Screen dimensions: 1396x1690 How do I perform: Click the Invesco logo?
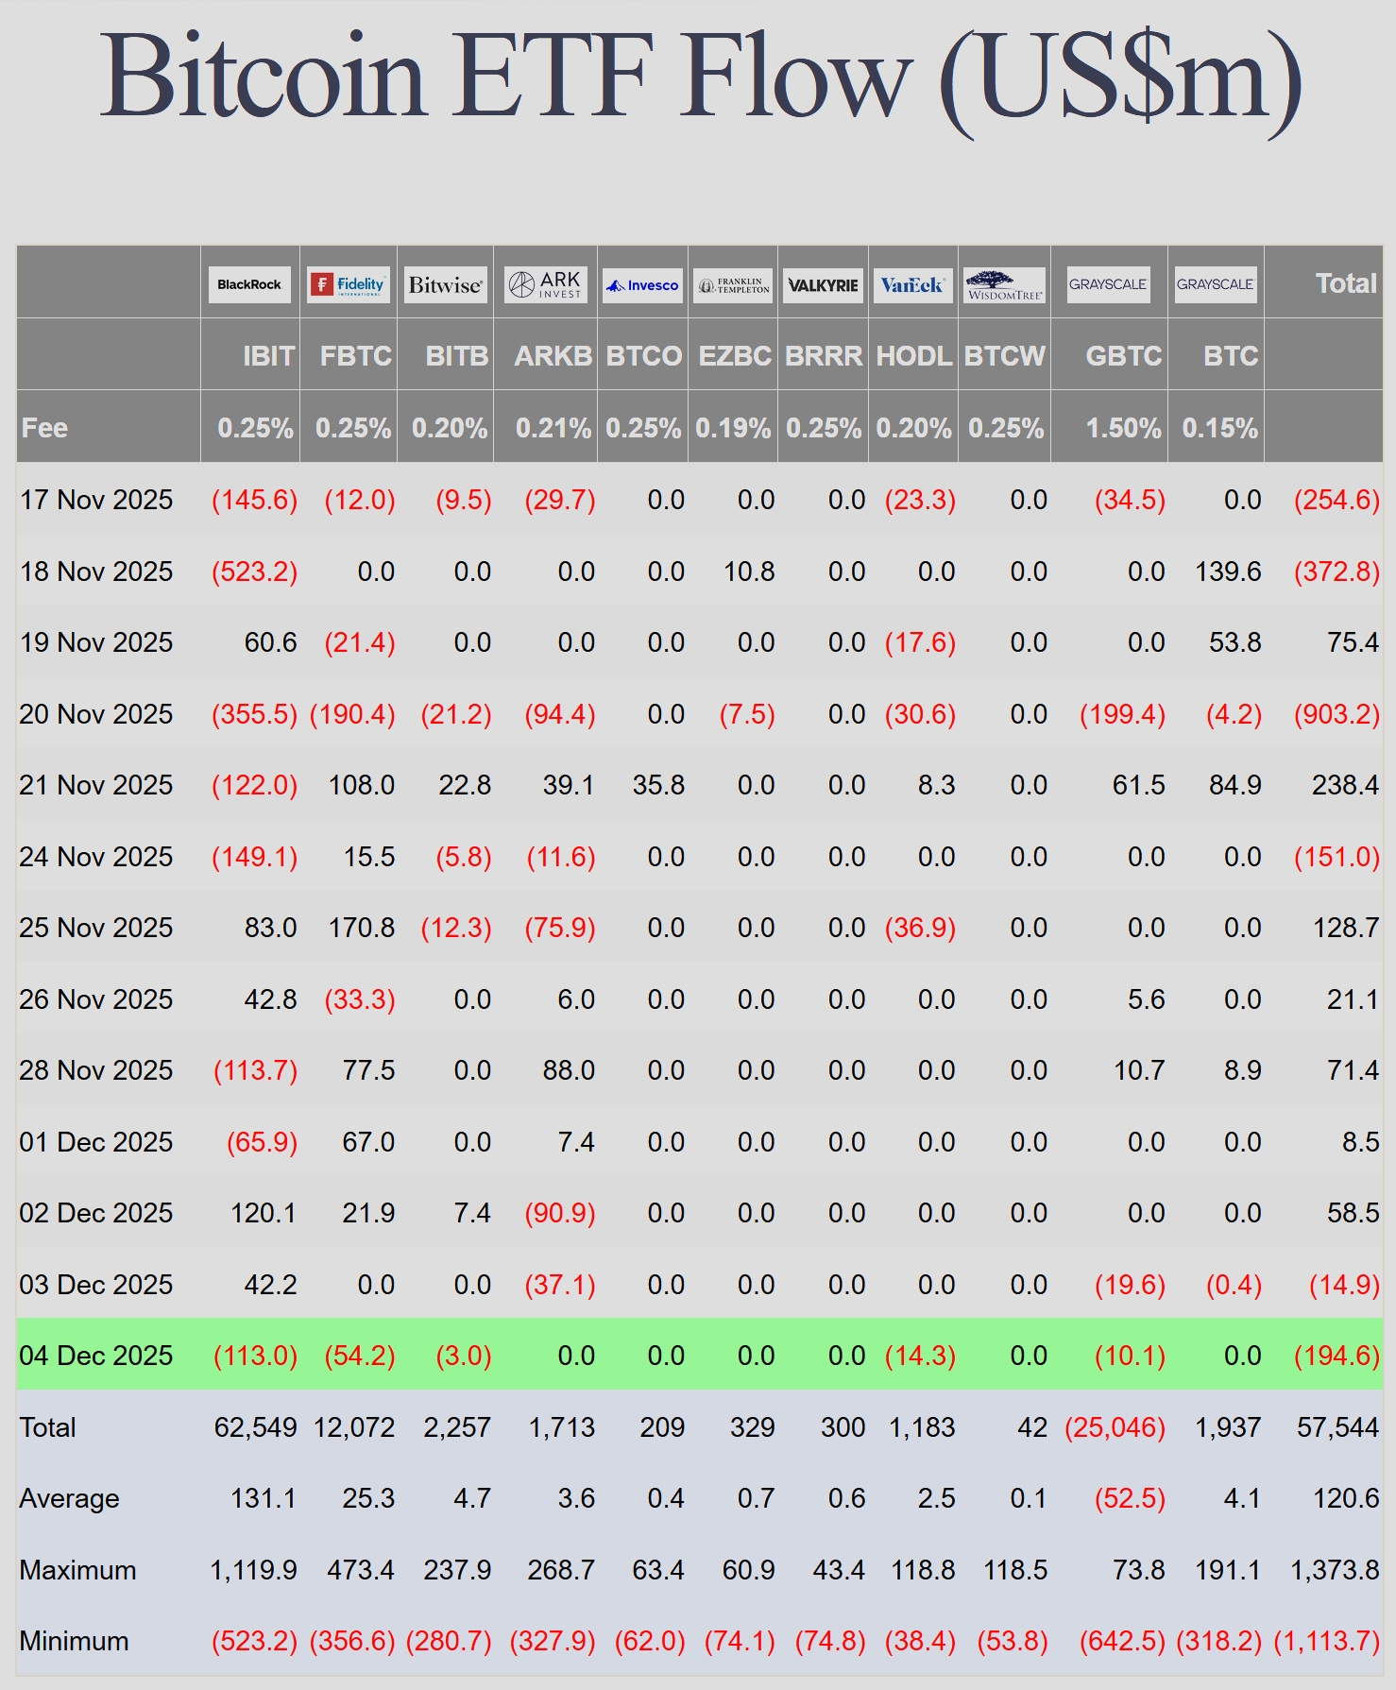click(642, 285)
